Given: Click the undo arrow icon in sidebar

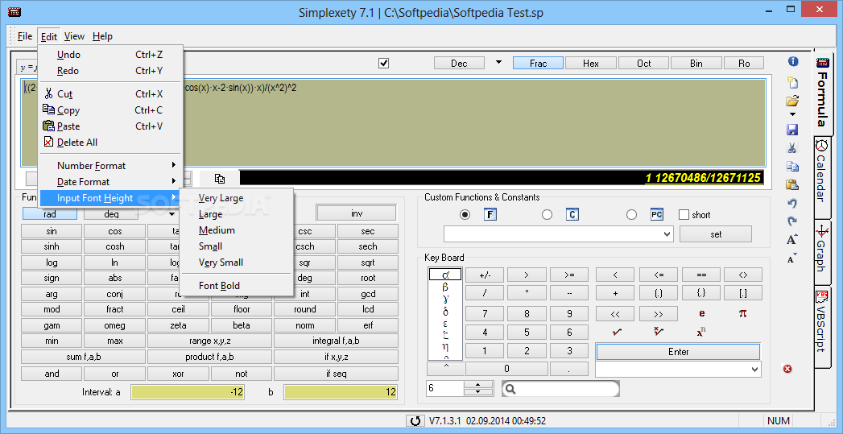Looking at the screenshot, I should pos(792,203).
